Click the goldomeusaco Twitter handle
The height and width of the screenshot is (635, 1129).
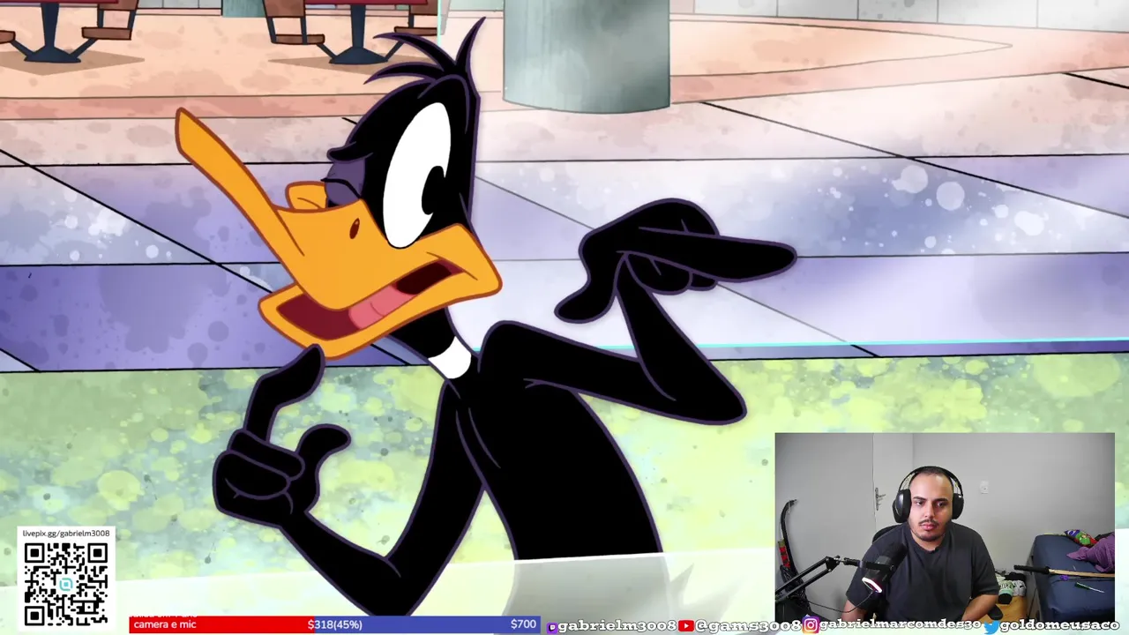pos(1060,625)
